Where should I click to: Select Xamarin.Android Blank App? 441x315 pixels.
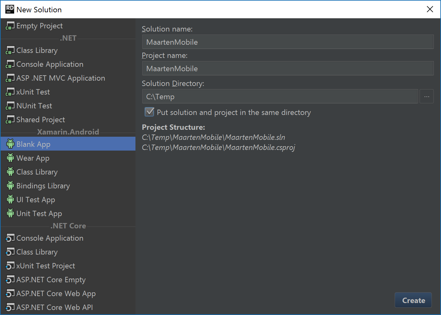[x=68, y=144]
